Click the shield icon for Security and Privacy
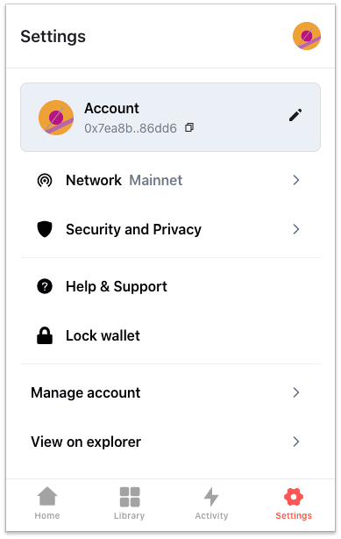The width and height of the screenshot is (341, 539). pyautogui.click(x=45, y=229)
